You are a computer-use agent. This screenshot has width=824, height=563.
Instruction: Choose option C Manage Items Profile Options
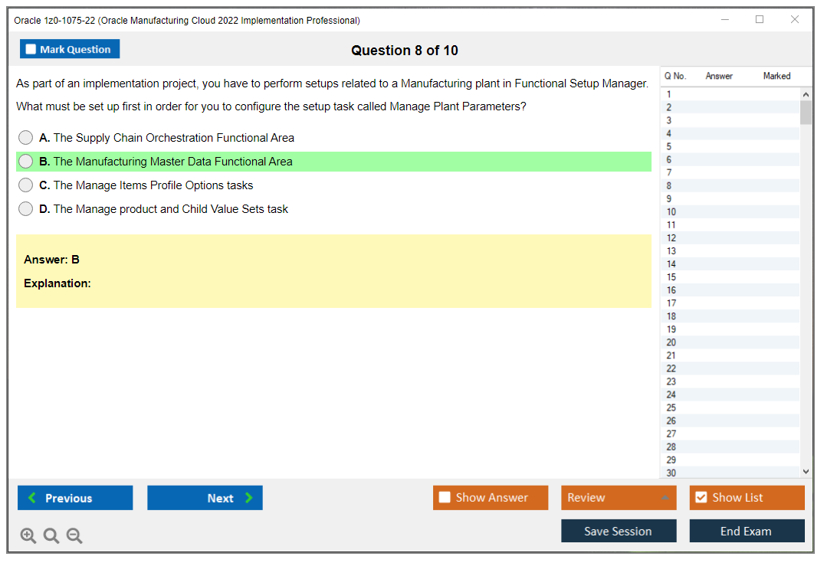coord(26,185)
